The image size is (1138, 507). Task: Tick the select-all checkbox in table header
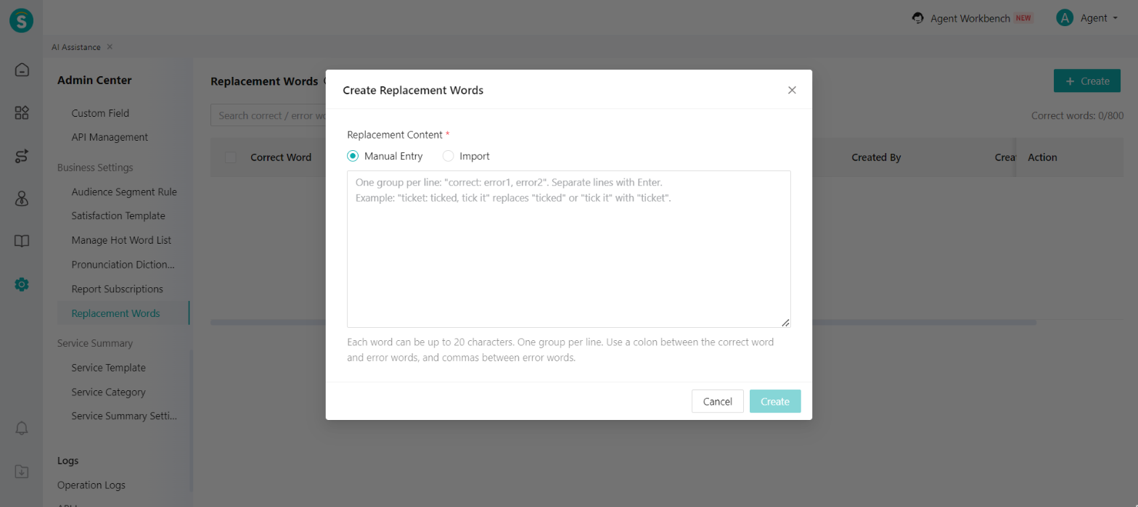231,157
